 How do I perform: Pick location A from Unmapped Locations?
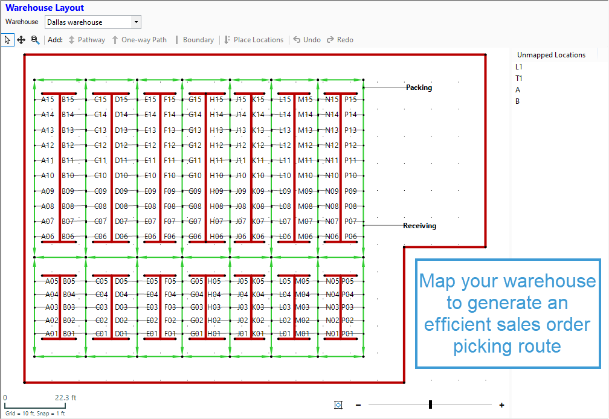517,89
